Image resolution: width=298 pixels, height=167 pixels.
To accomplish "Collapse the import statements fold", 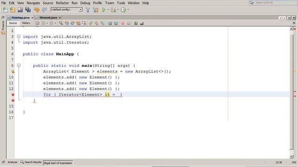I will 19,36.
